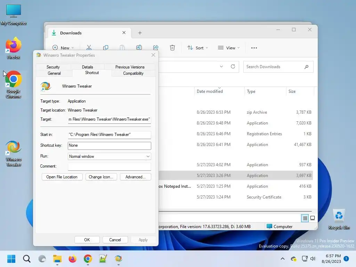Select the Google Chrome desktop shortcut

[14, 84]
